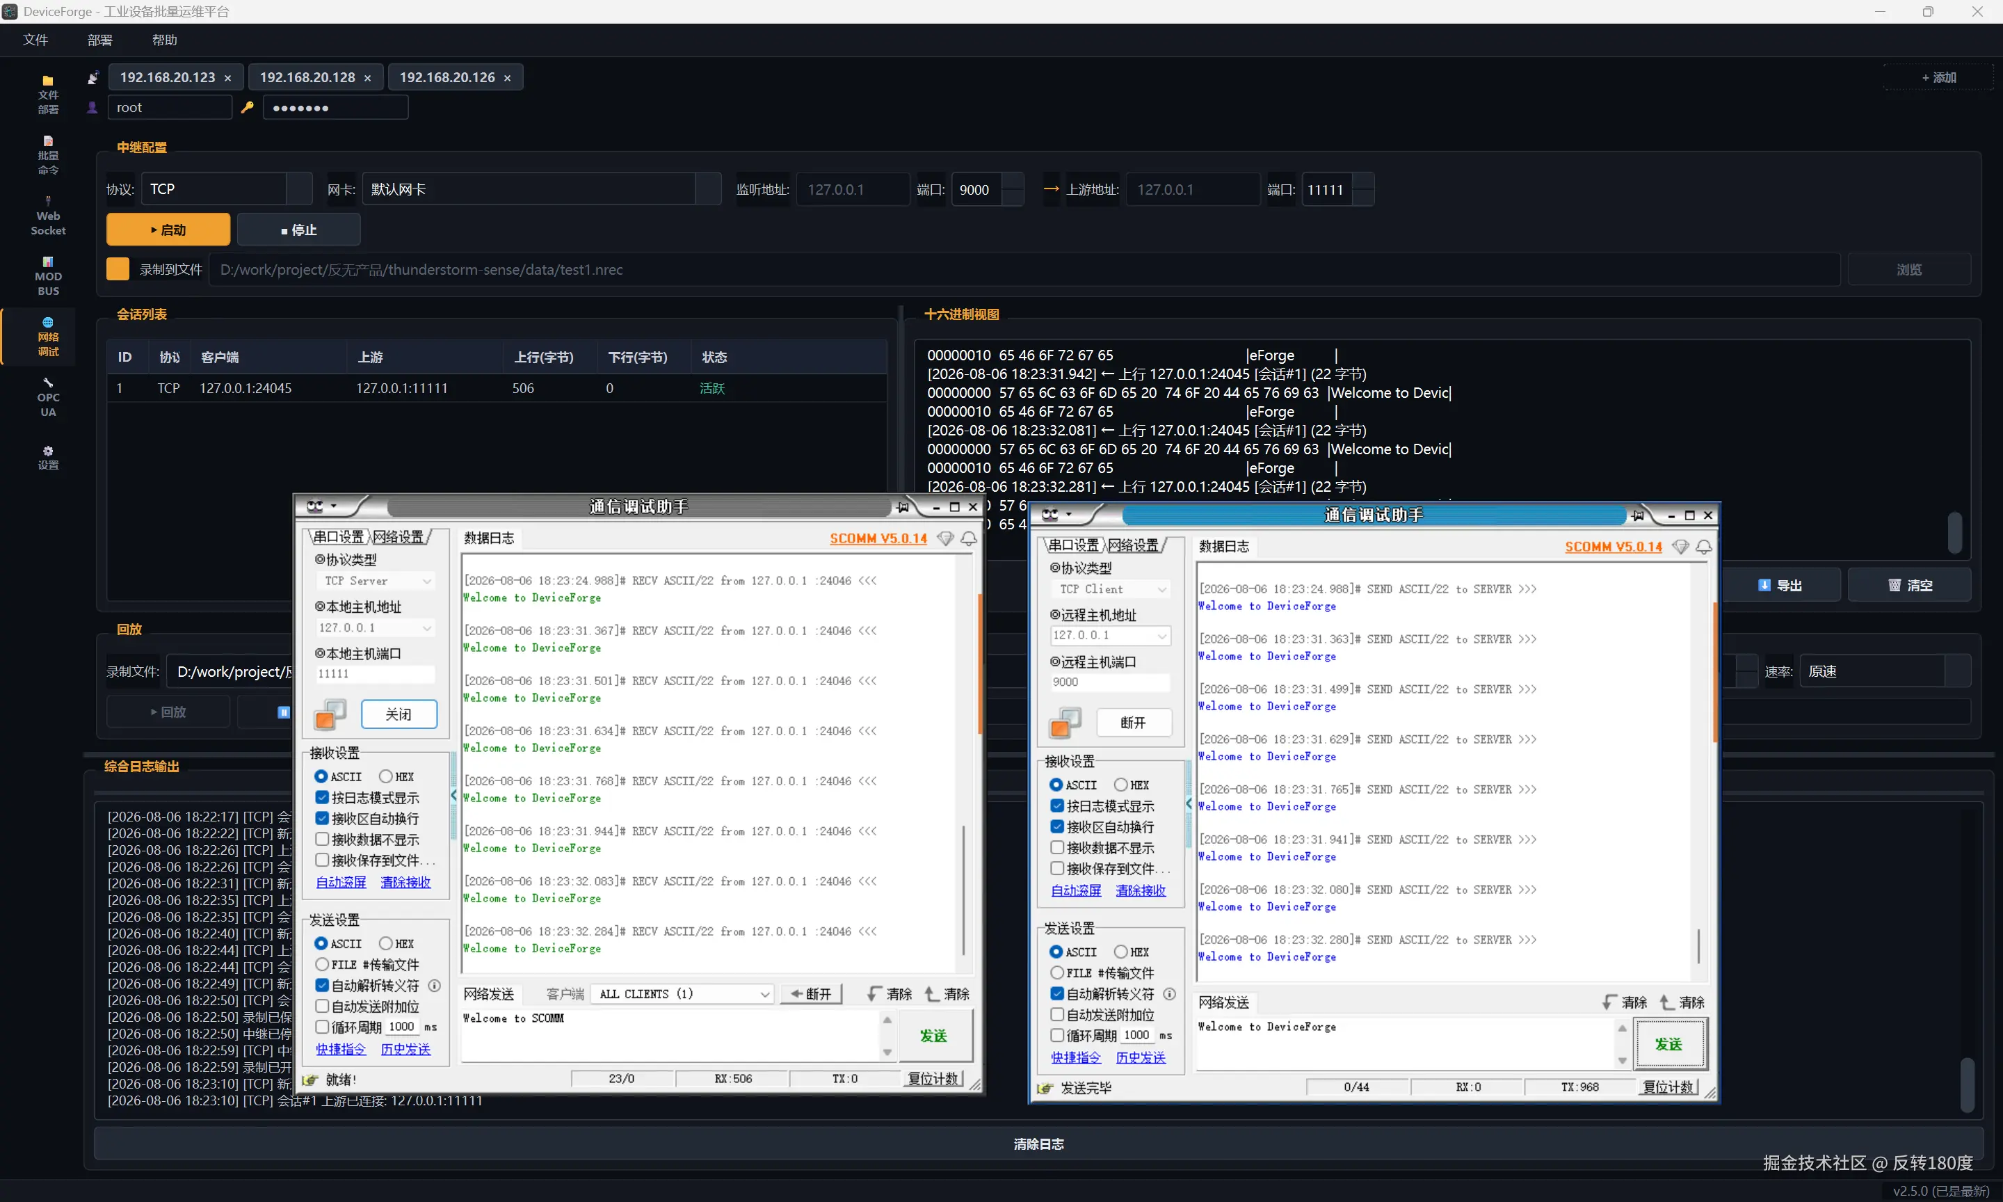Click the blue pause icon in 回放 section
The width and height of the screenshot is (2003, 1202).
pos(283,712)
